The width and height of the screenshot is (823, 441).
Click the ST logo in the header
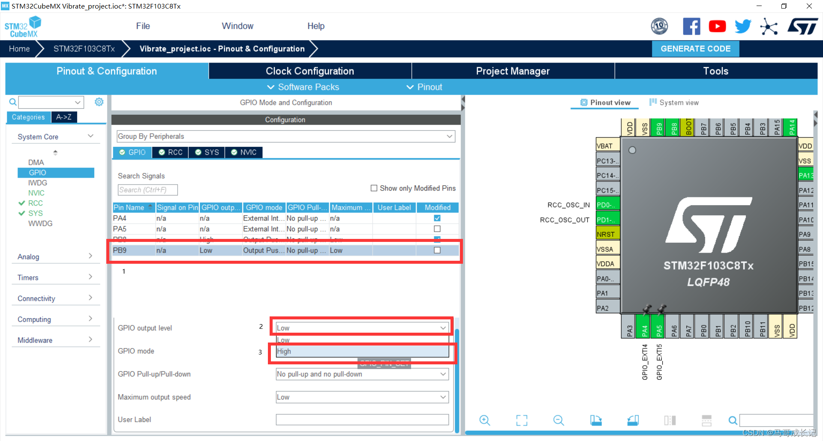(x=802, y=27)
